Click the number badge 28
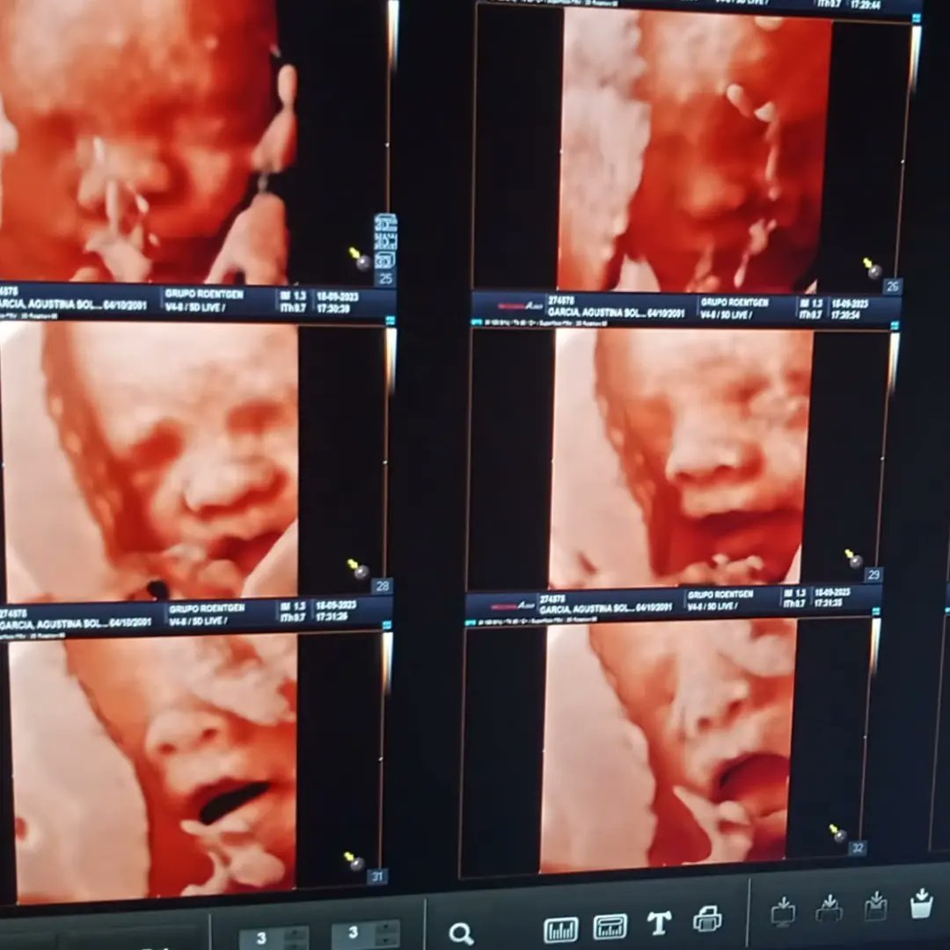Image resolution: width=950 pixels, height=950 pixels. (x=382, y=586)
